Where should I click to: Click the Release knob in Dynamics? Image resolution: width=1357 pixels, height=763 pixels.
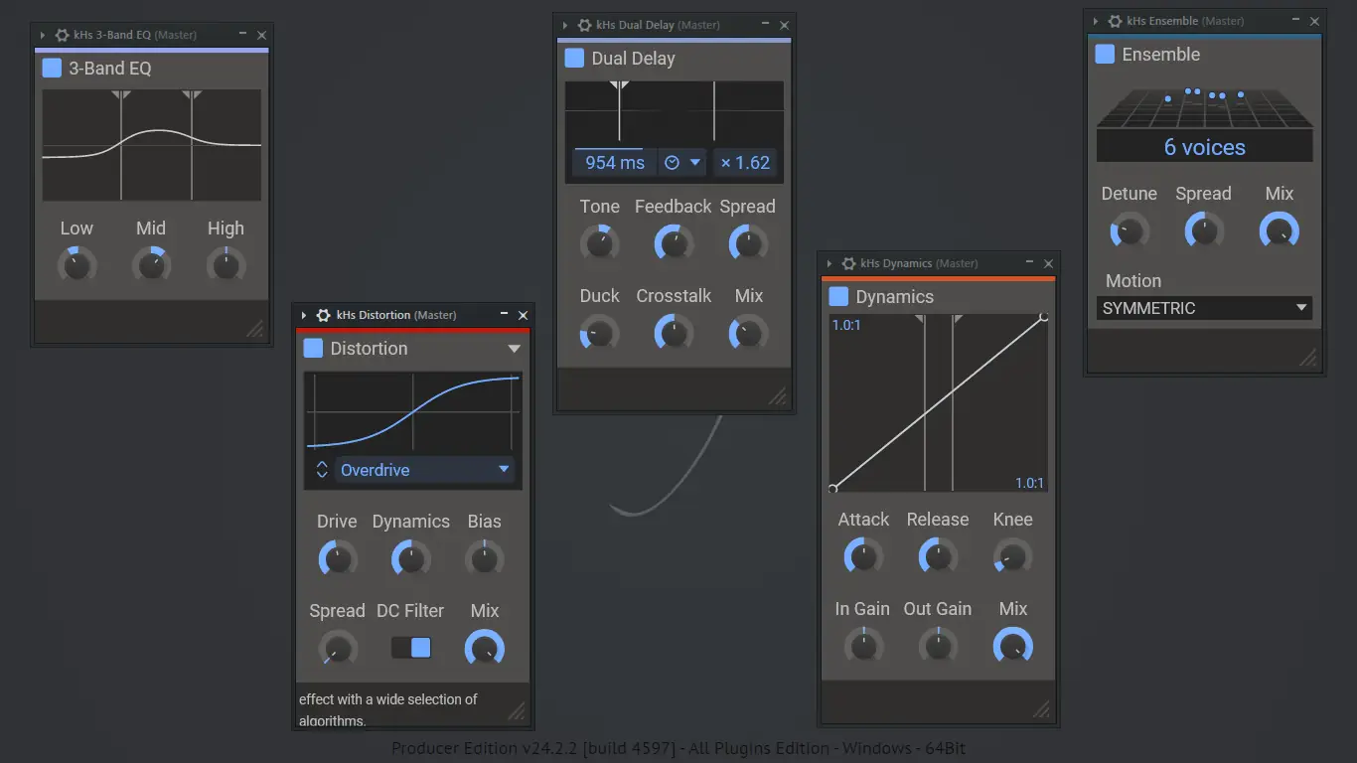coord(938,556)
